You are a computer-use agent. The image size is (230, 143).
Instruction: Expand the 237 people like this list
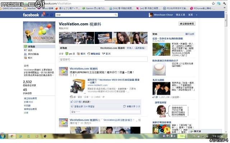click(82, 102)
